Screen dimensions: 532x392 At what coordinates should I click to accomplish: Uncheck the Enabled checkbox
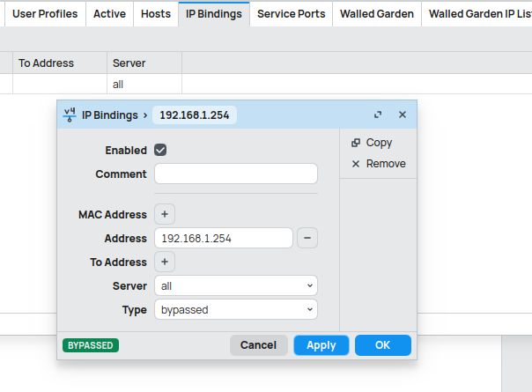tap(160, 151)
